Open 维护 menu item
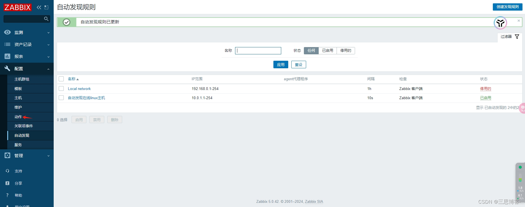 [30, 107]
